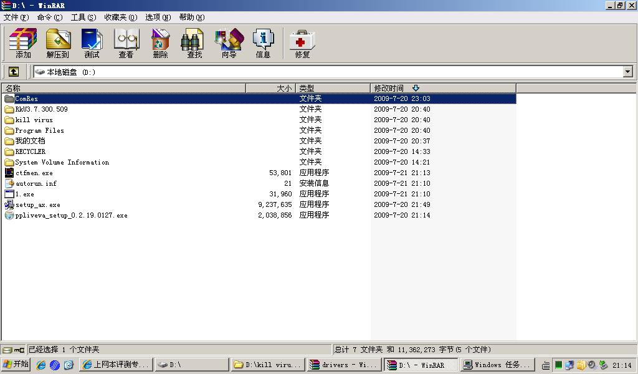The image size is (638, 374).
Task: Open the 文件(F) menu
Action: 16,17
